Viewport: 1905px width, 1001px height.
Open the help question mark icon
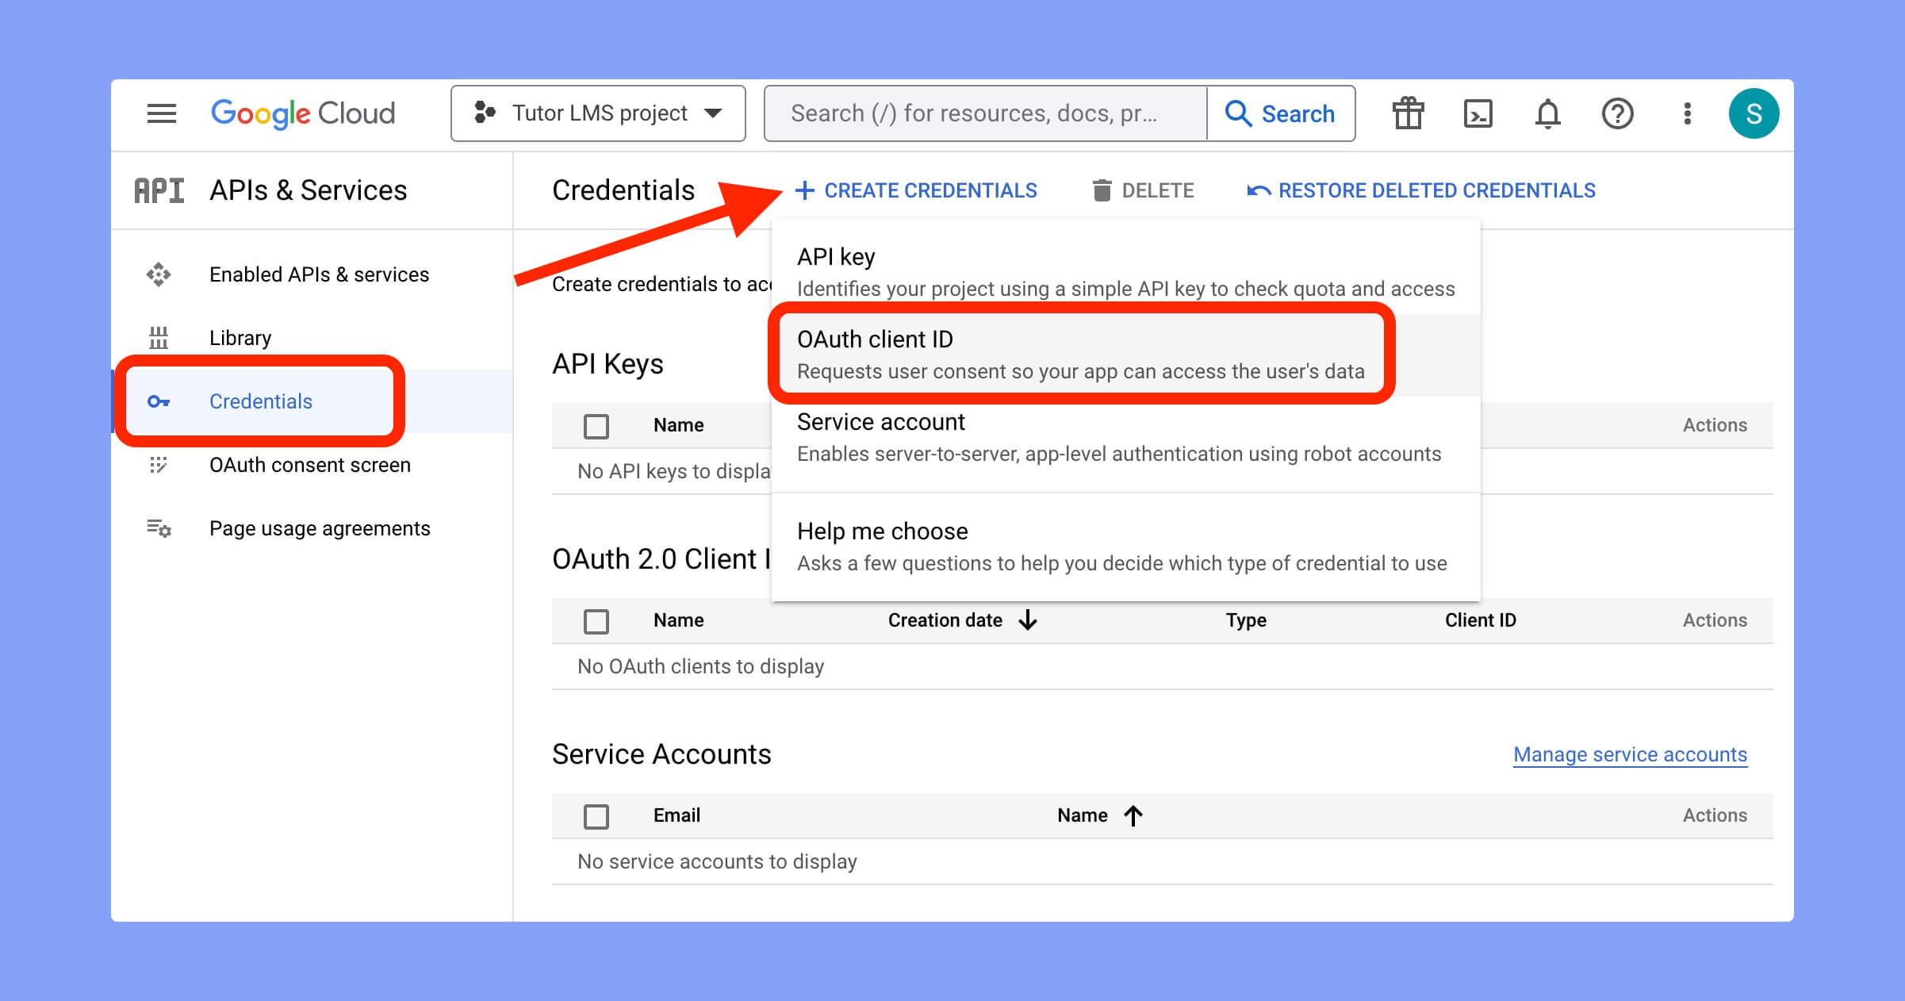1617,113
